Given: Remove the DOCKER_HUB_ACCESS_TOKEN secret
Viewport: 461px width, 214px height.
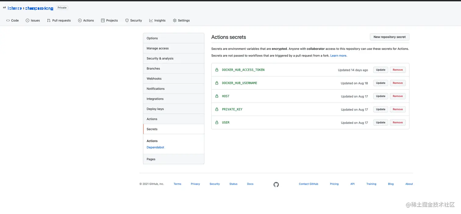Looking at the screenshot, I should 398,70.
